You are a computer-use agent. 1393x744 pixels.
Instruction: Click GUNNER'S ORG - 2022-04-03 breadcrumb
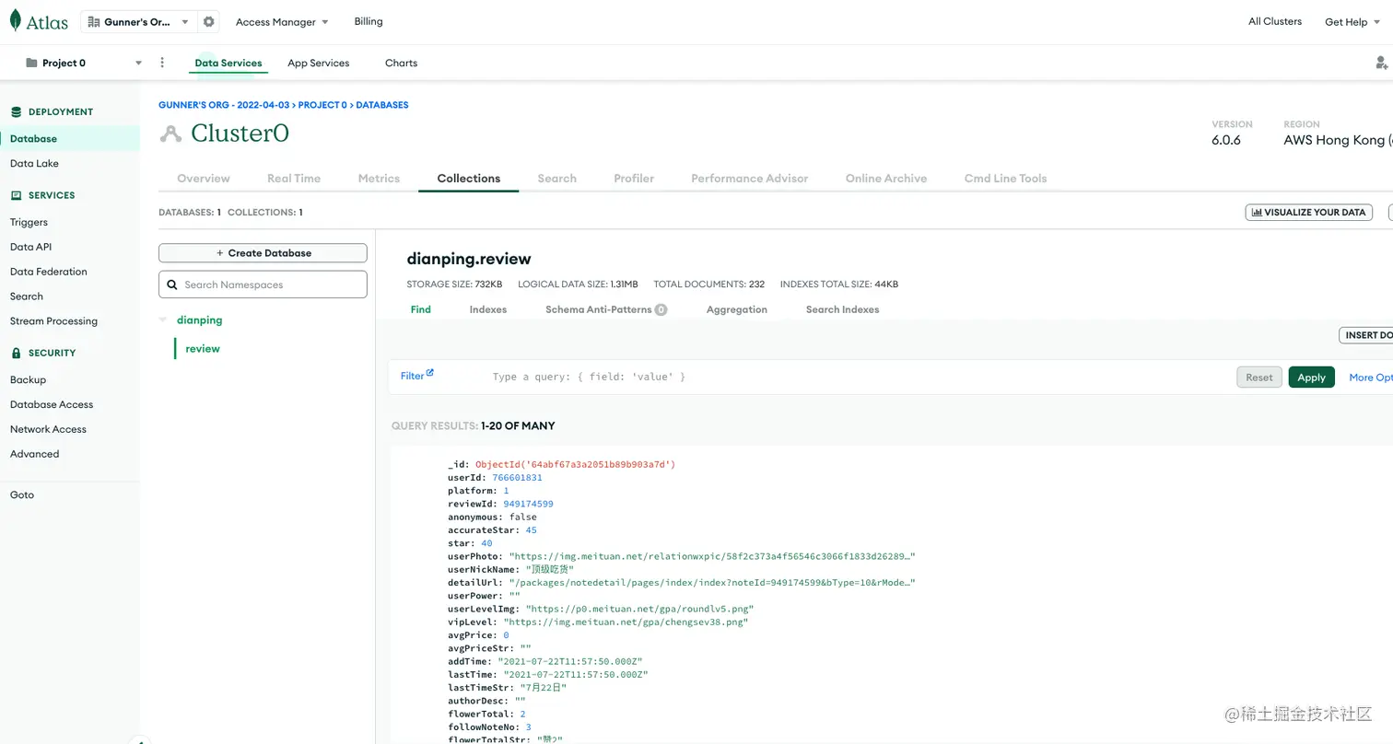coord(225,105)
